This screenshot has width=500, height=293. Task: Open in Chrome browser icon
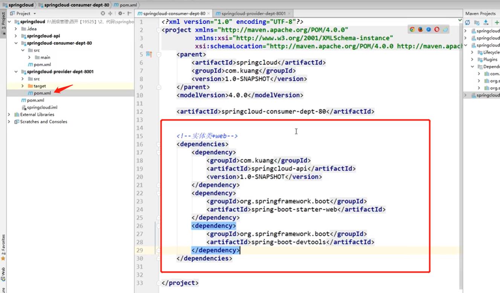coord(412,29)
